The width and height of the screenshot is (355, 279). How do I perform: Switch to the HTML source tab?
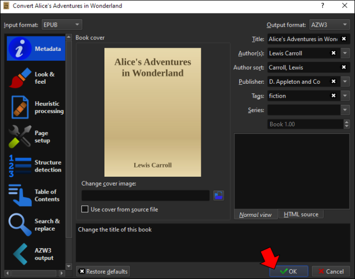coord(301,214)
